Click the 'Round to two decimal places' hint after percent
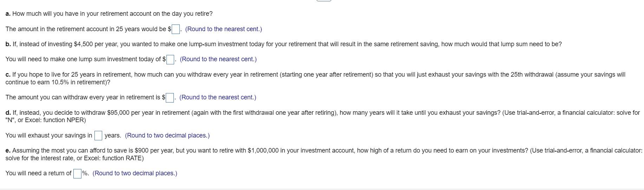The image size is (644, 190). (x=135, y=173)
